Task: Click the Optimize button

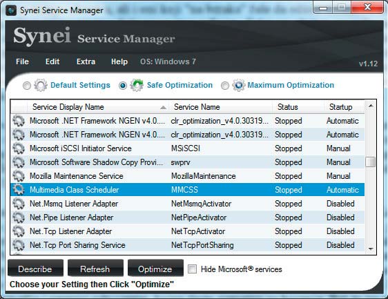Action: 155,269
